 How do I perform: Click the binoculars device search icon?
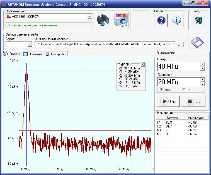click(103, 20)
